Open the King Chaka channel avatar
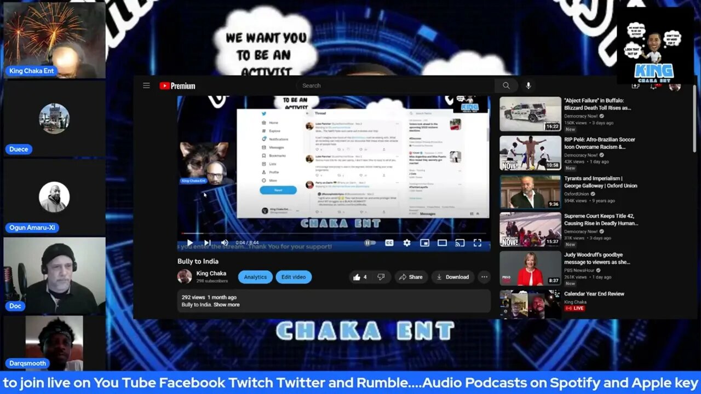The width and height of the screenshot is (701, 394). (x=185, y=276)
